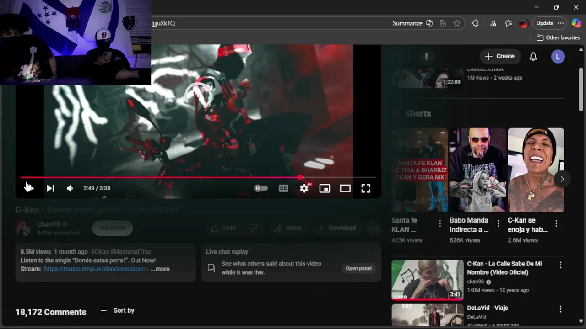This screenshot has height=329, width=586.
Task: Subscribe to the ckan98 channel
Action: (x=112, y=228)
